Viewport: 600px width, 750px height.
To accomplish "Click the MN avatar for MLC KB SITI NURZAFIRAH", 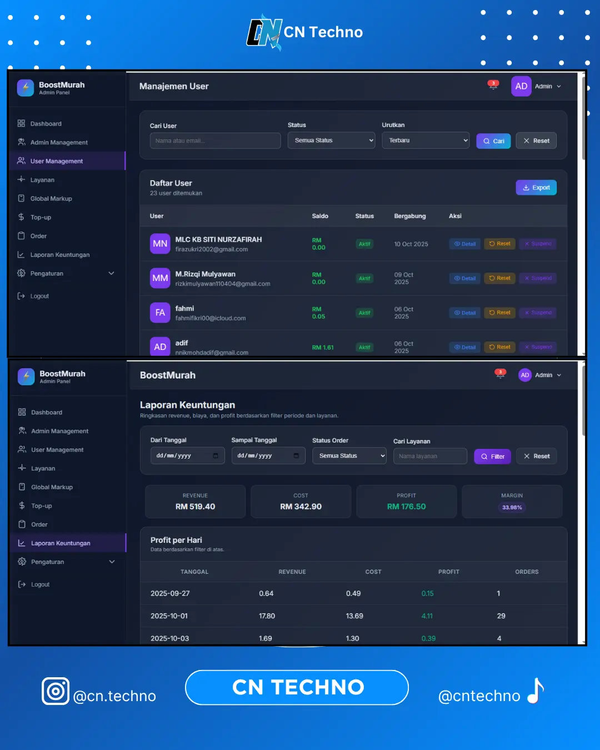I will (x=160, y=244).
